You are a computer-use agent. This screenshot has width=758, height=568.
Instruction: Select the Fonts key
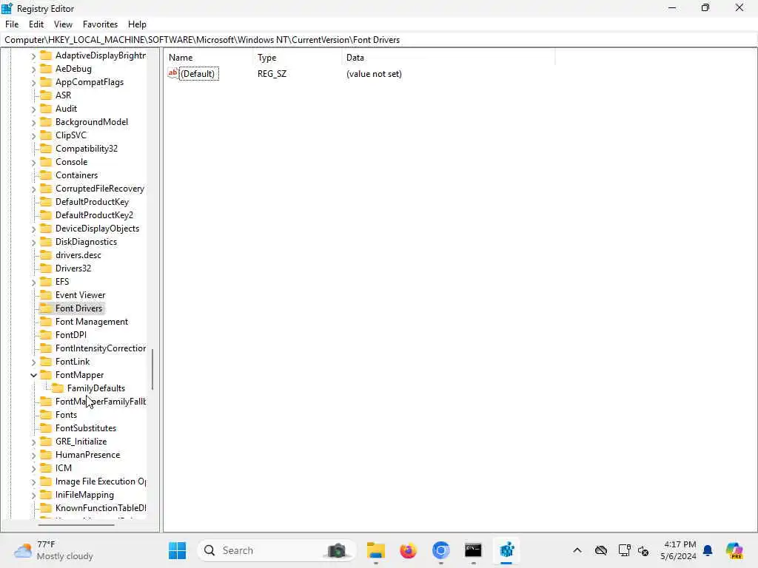(66, 415)
